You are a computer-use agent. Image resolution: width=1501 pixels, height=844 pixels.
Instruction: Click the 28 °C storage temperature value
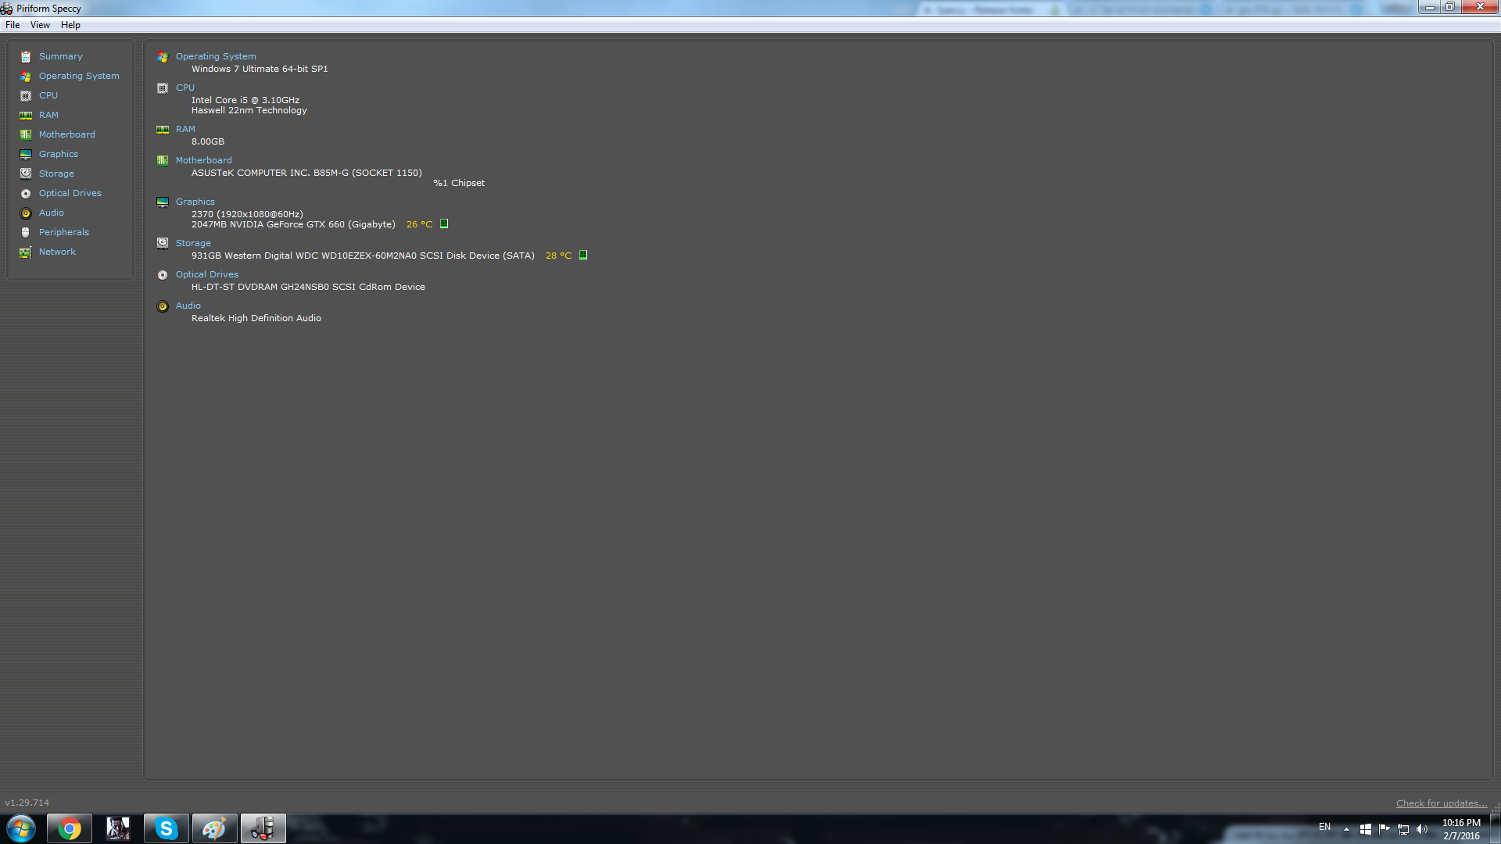pos(558,256)
